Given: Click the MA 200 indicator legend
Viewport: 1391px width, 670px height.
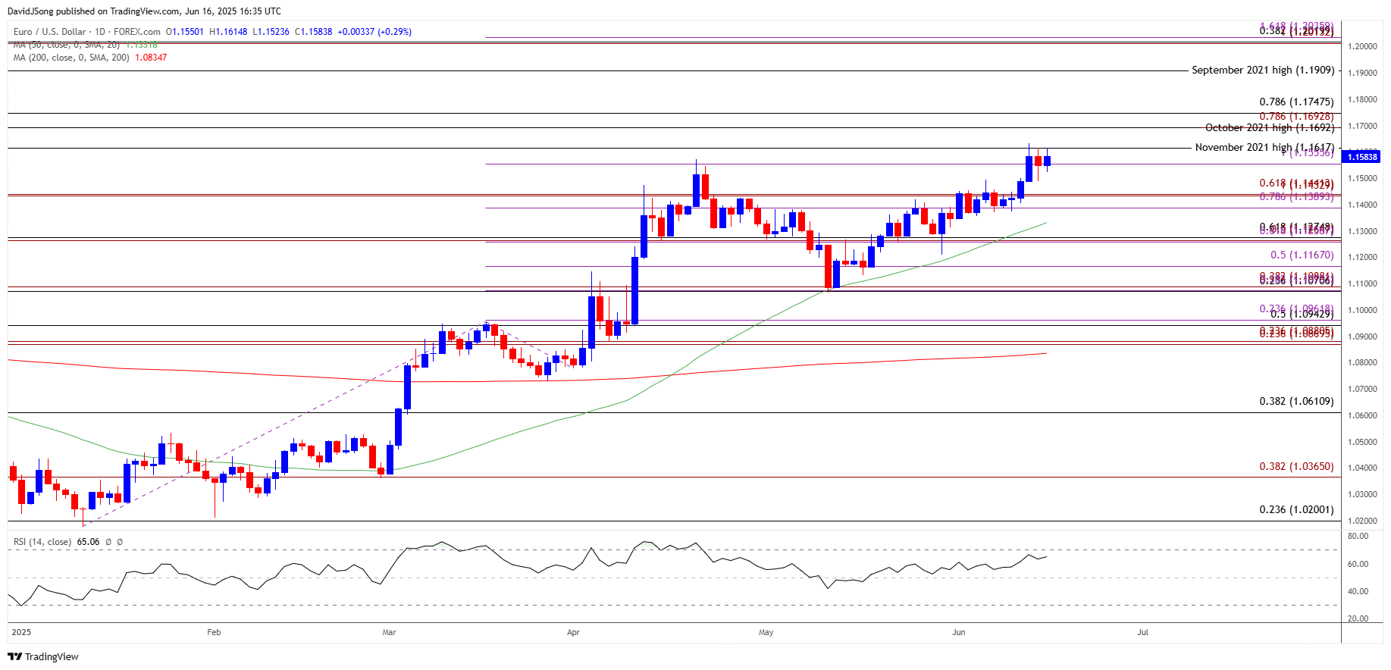Looking at the screenshot, I should coord(89,58).
